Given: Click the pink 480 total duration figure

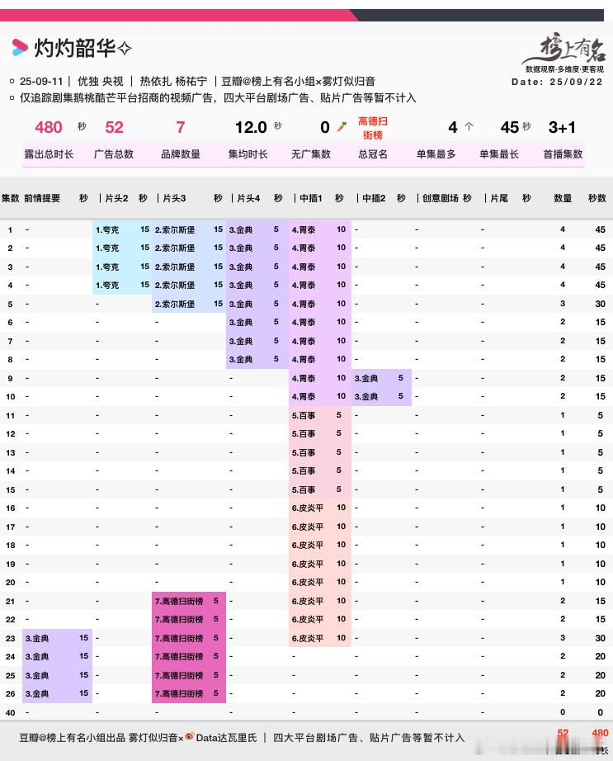Looking at the screenshot, I should pos(49,127).
